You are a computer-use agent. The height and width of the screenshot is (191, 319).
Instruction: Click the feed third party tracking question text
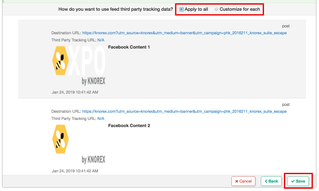[116, 9]
